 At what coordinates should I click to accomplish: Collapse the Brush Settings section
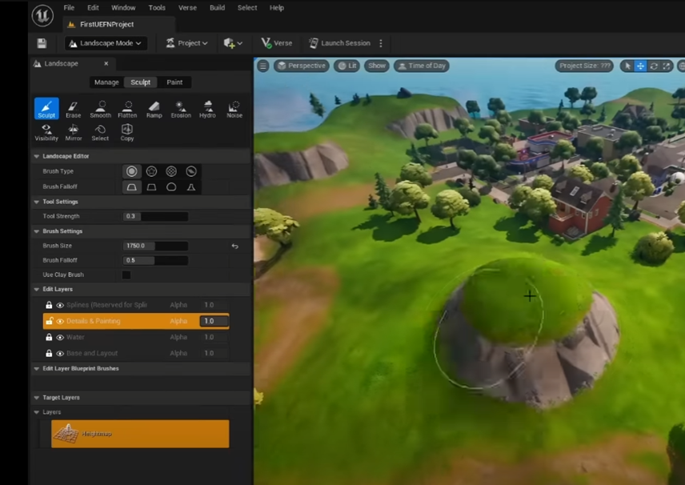pos(37,231)
